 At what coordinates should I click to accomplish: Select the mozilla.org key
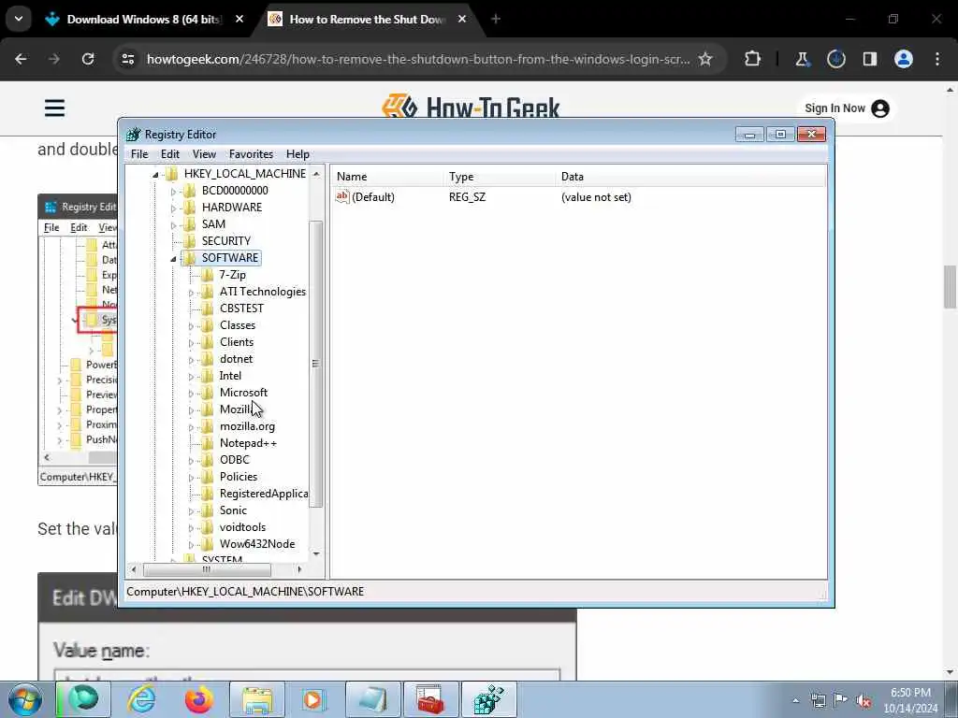point(247,426)
